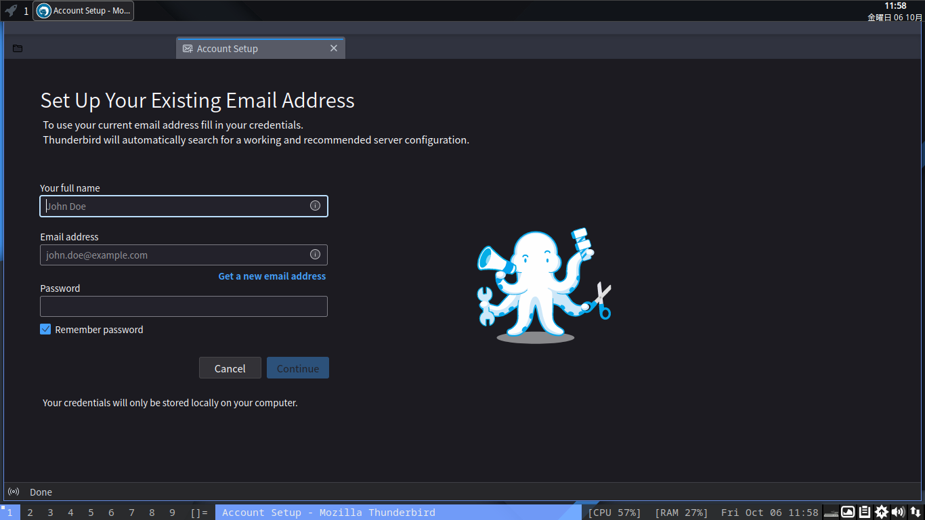Click the top panel clock 11:58
This screenshot has height=520, width=925.
[895, 5]
